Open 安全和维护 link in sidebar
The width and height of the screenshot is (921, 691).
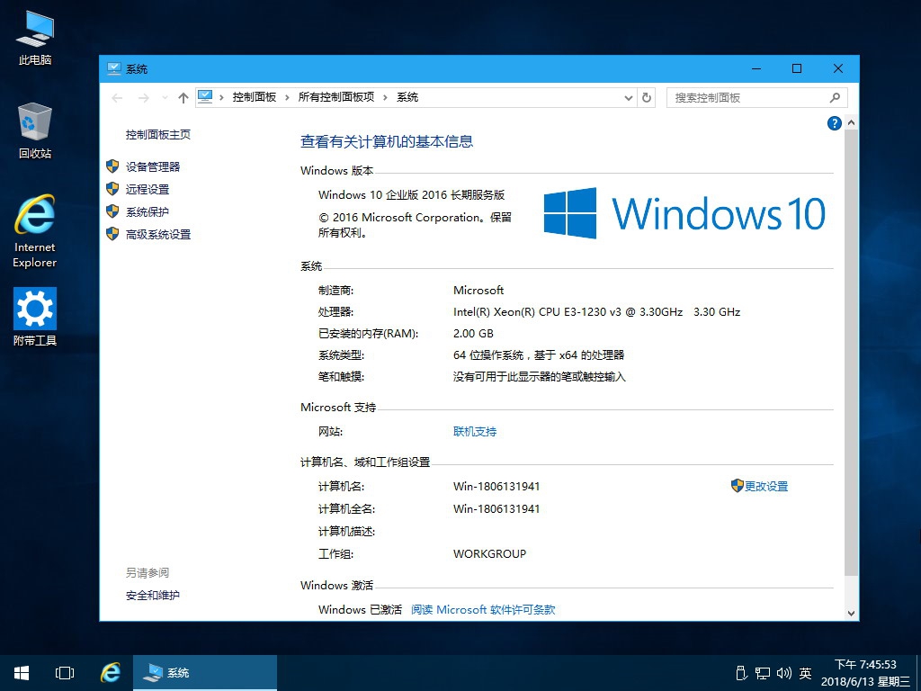pyautogui.click(x=153, y=596)
